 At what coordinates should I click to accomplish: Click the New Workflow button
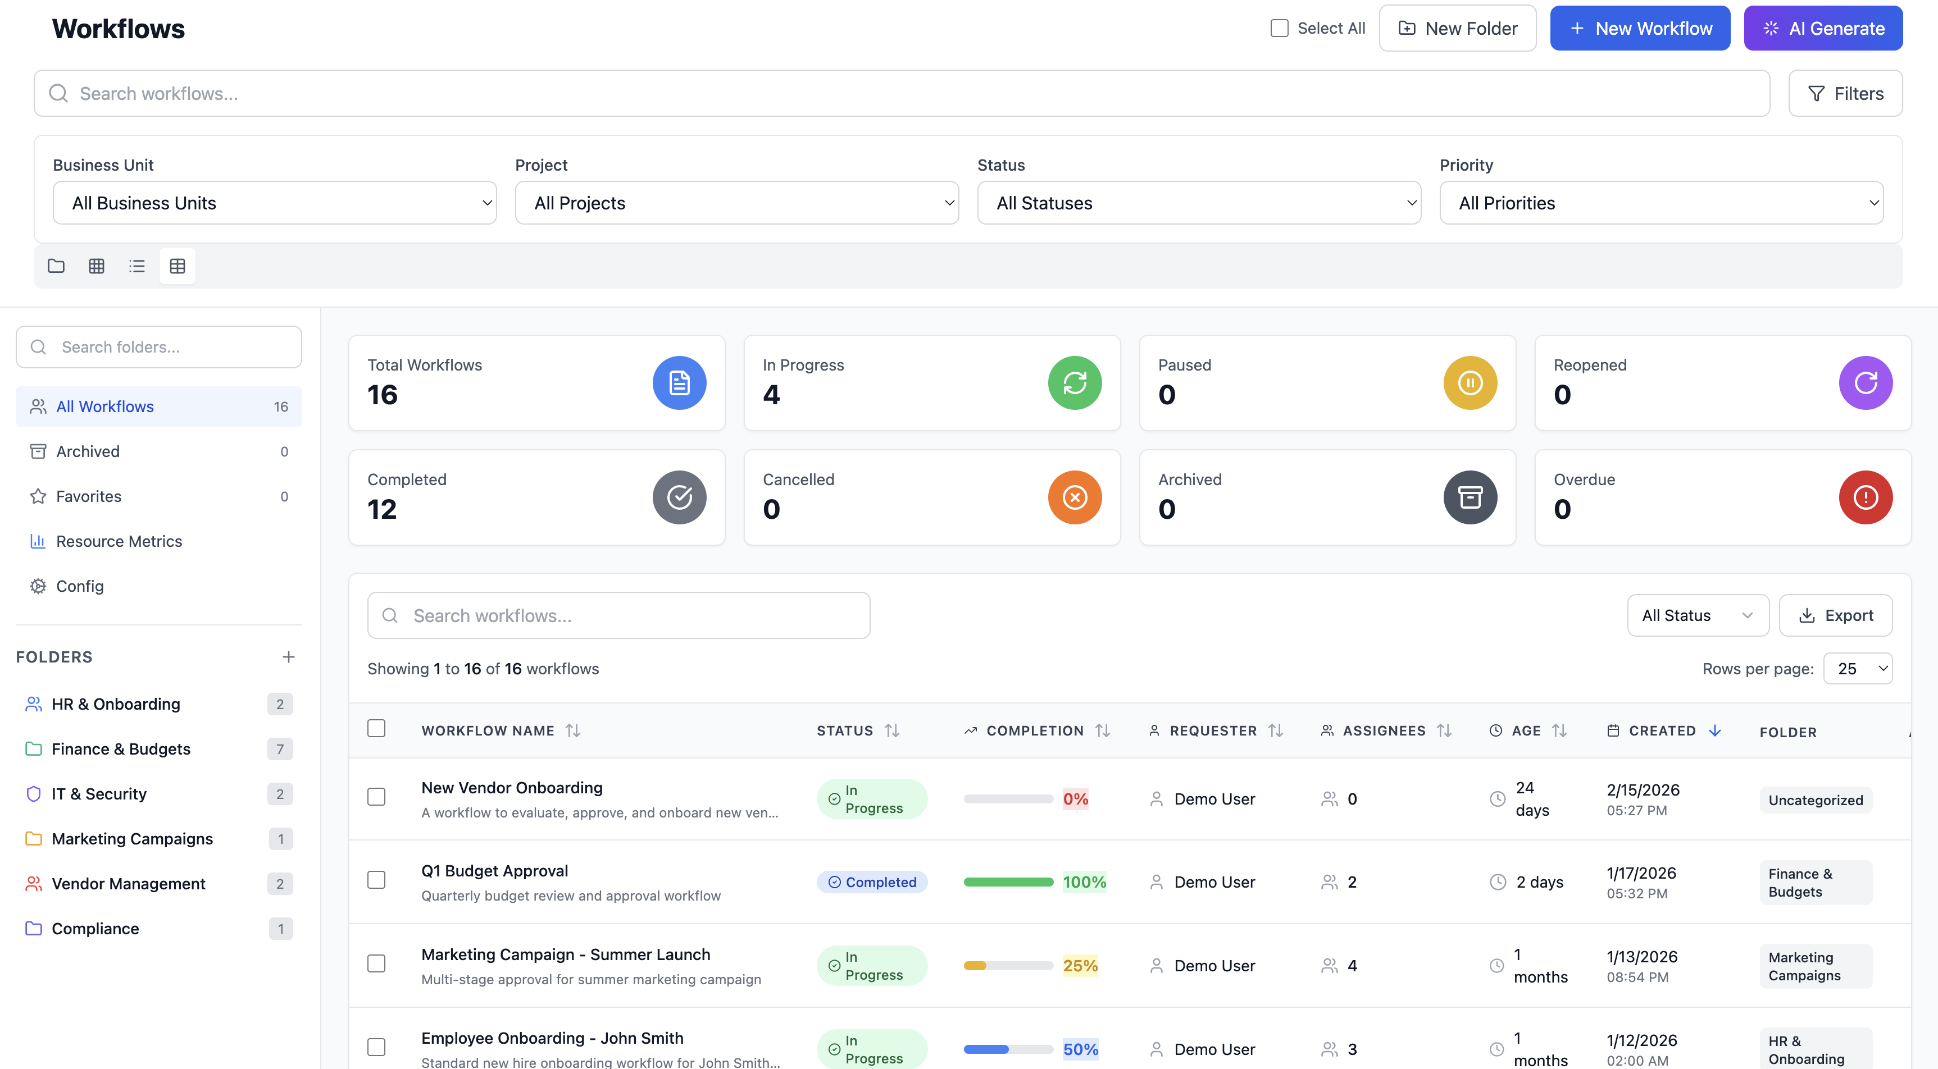pos(1639,28)
